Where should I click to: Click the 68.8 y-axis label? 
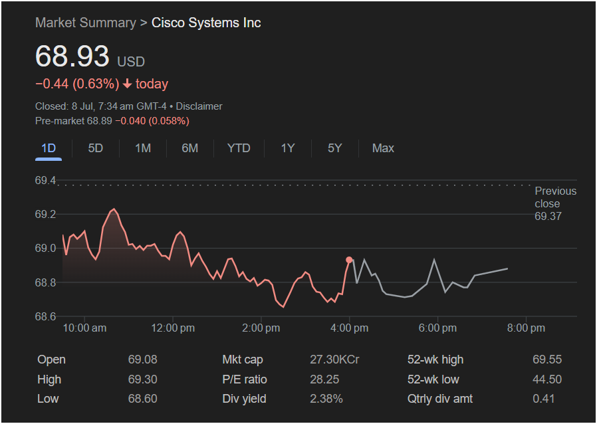(45, 282)
